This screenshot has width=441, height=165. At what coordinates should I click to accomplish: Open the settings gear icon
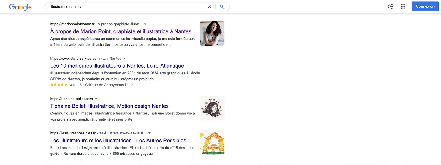coord(391,6)
